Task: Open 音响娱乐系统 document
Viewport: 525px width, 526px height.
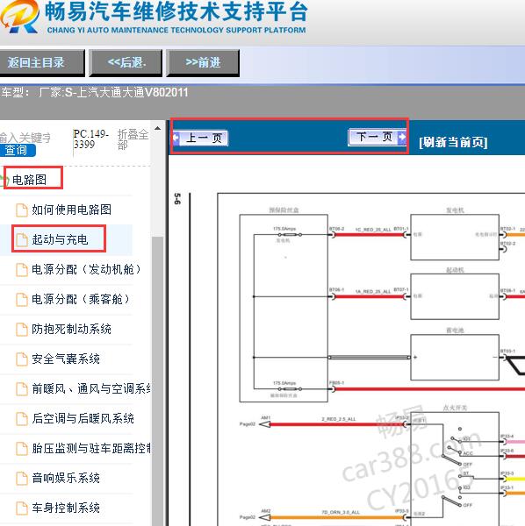Action: 66,478
